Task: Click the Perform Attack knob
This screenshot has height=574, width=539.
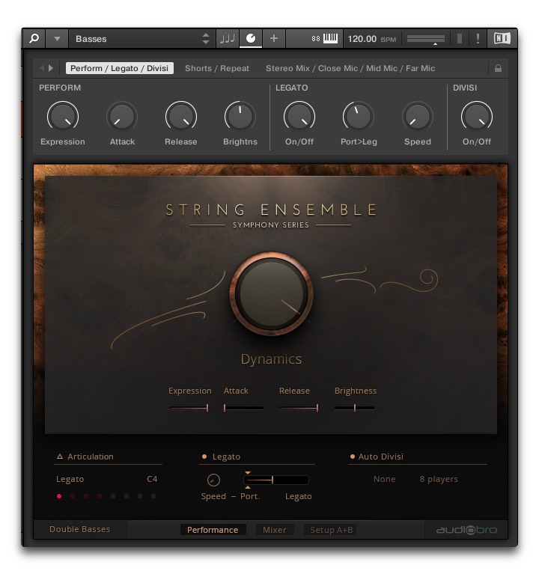Action: point(122,117)
